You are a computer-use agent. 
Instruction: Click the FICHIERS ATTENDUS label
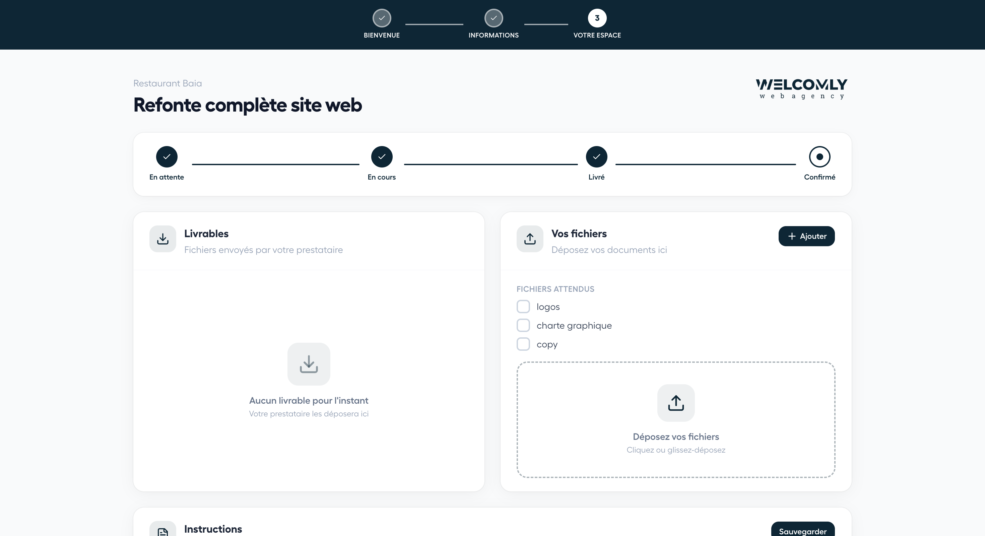[555, 289]
